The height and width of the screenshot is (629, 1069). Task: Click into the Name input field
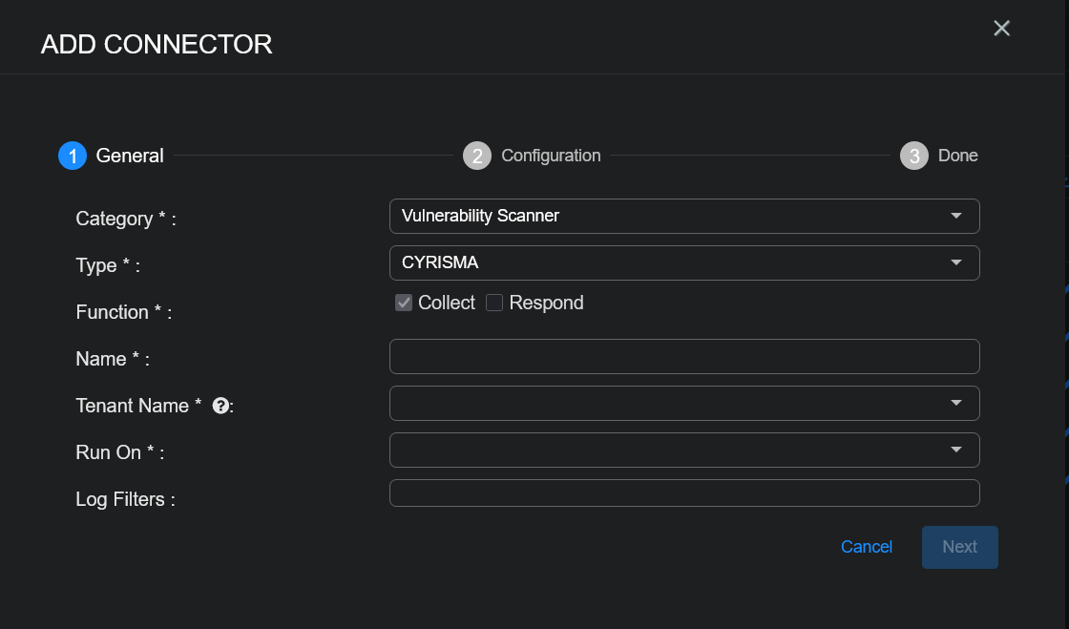point(684,356)
